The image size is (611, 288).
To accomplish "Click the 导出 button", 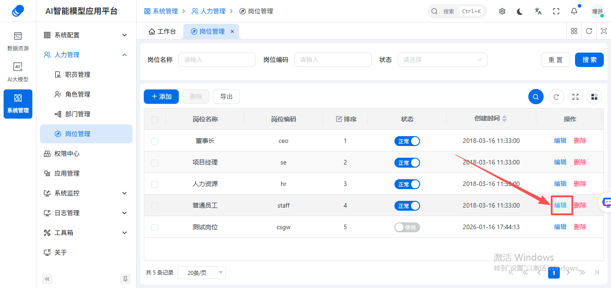I will [226, 97].
